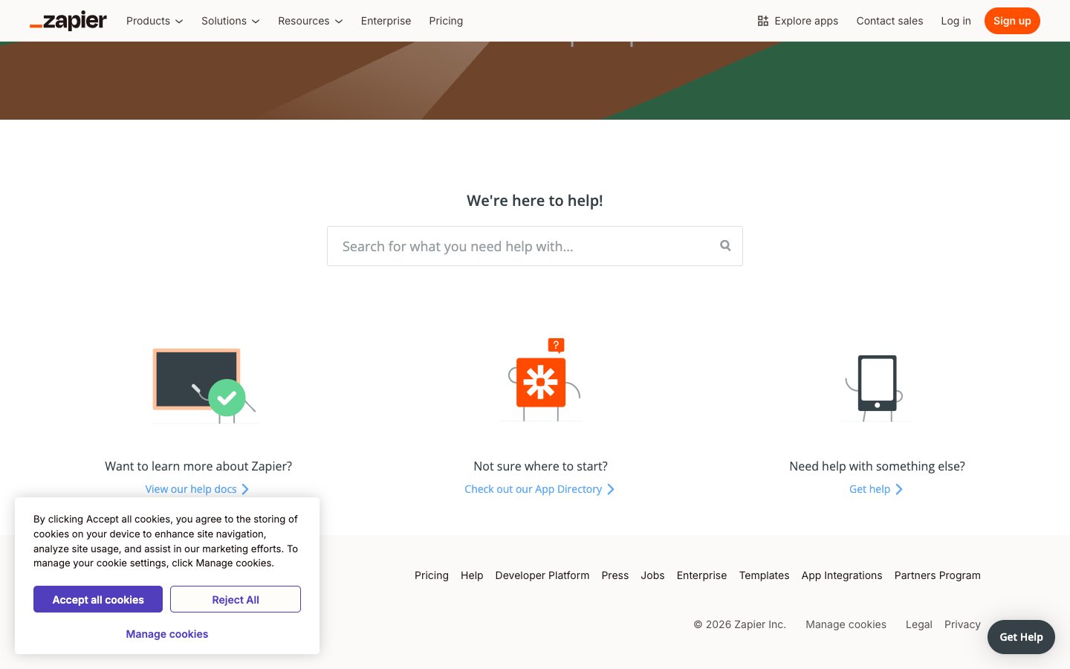This screenshot has height=669, width=1070.
Task: Click the arrow beside View our help docs
Action: point(245,489)
